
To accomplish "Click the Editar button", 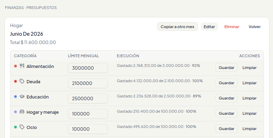I will [x=209, y=27].
